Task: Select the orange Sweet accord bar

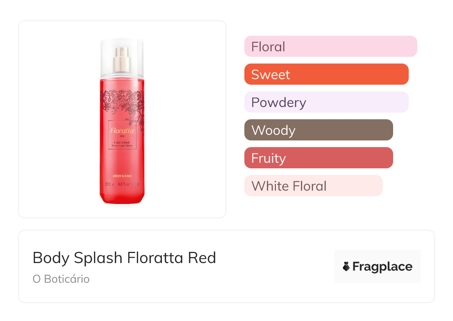Action: tap(326, 74)
